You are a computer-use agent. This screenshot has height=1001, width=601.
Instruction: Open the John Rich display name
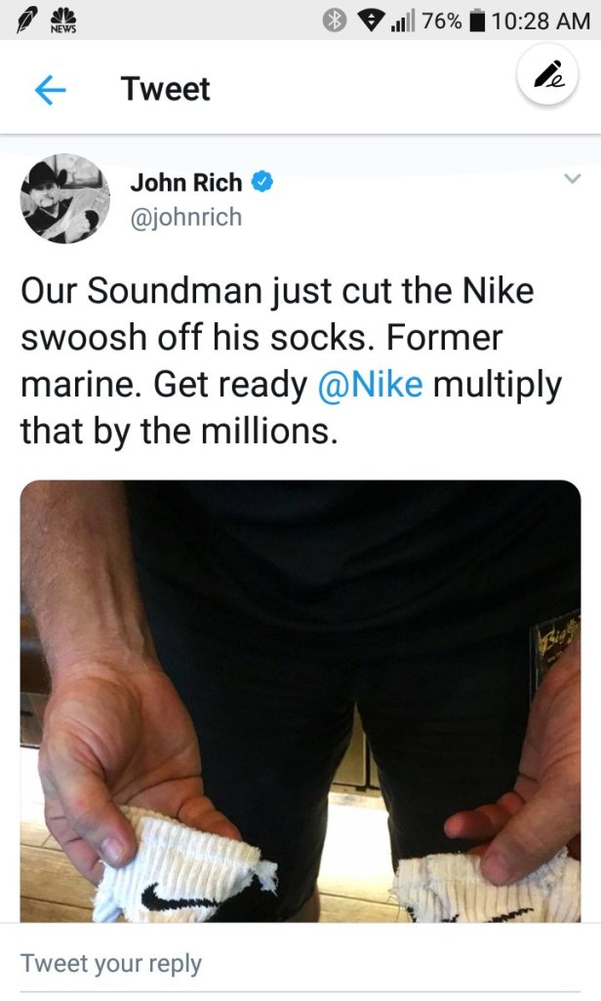tap(186, 182)
